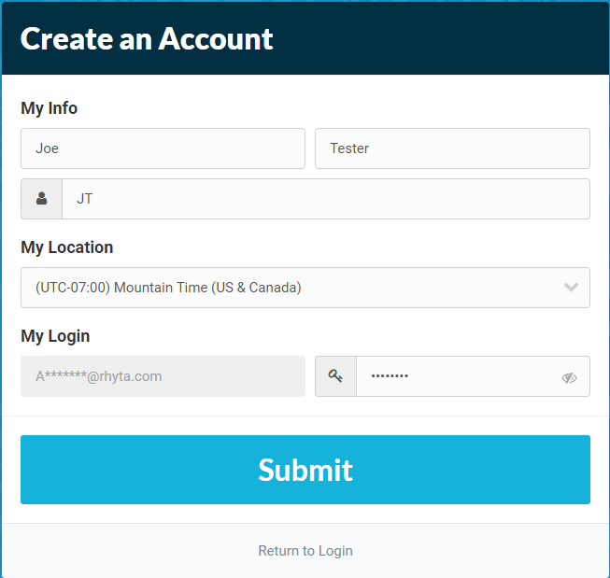The image size is (610, 578).
Task: Click the dark navy header banner
Action: (x=439, y=39)
